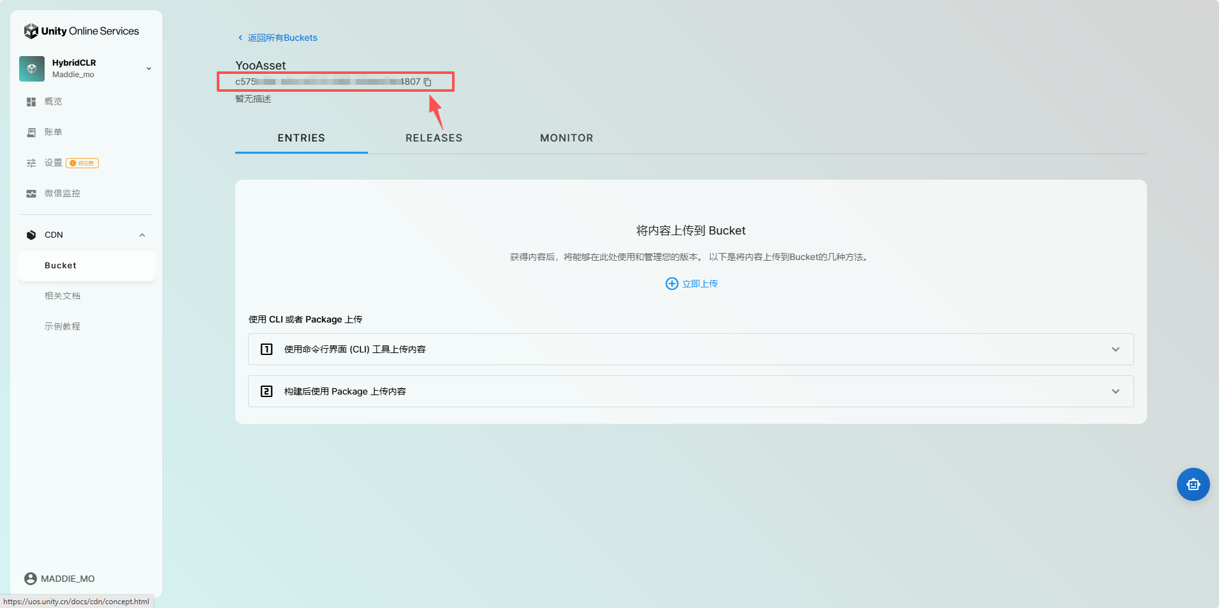Select the YooAsset bucket title
This screenshot has width=1219, height=608.
pos(261,65)
